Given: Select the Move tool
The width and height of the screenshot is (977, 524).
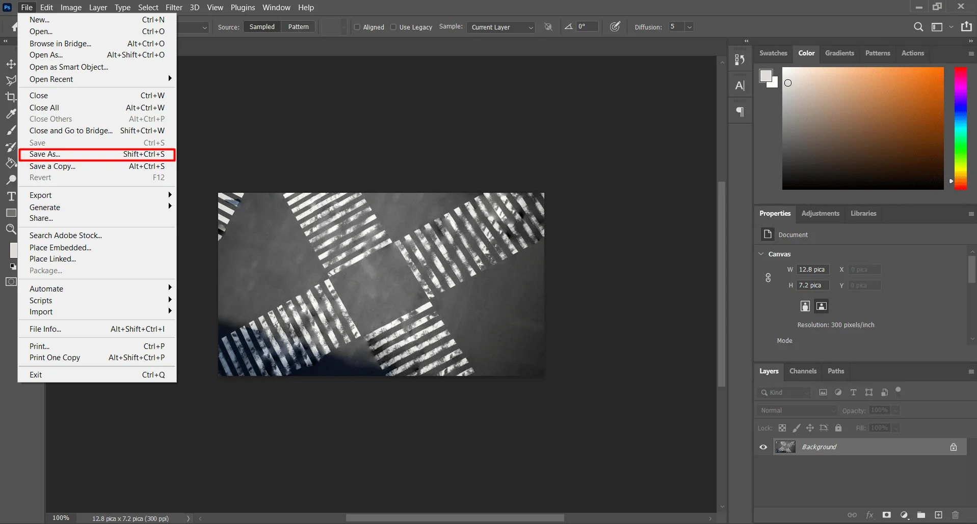Looking at the screenshot, I should [x=11, y=64].
